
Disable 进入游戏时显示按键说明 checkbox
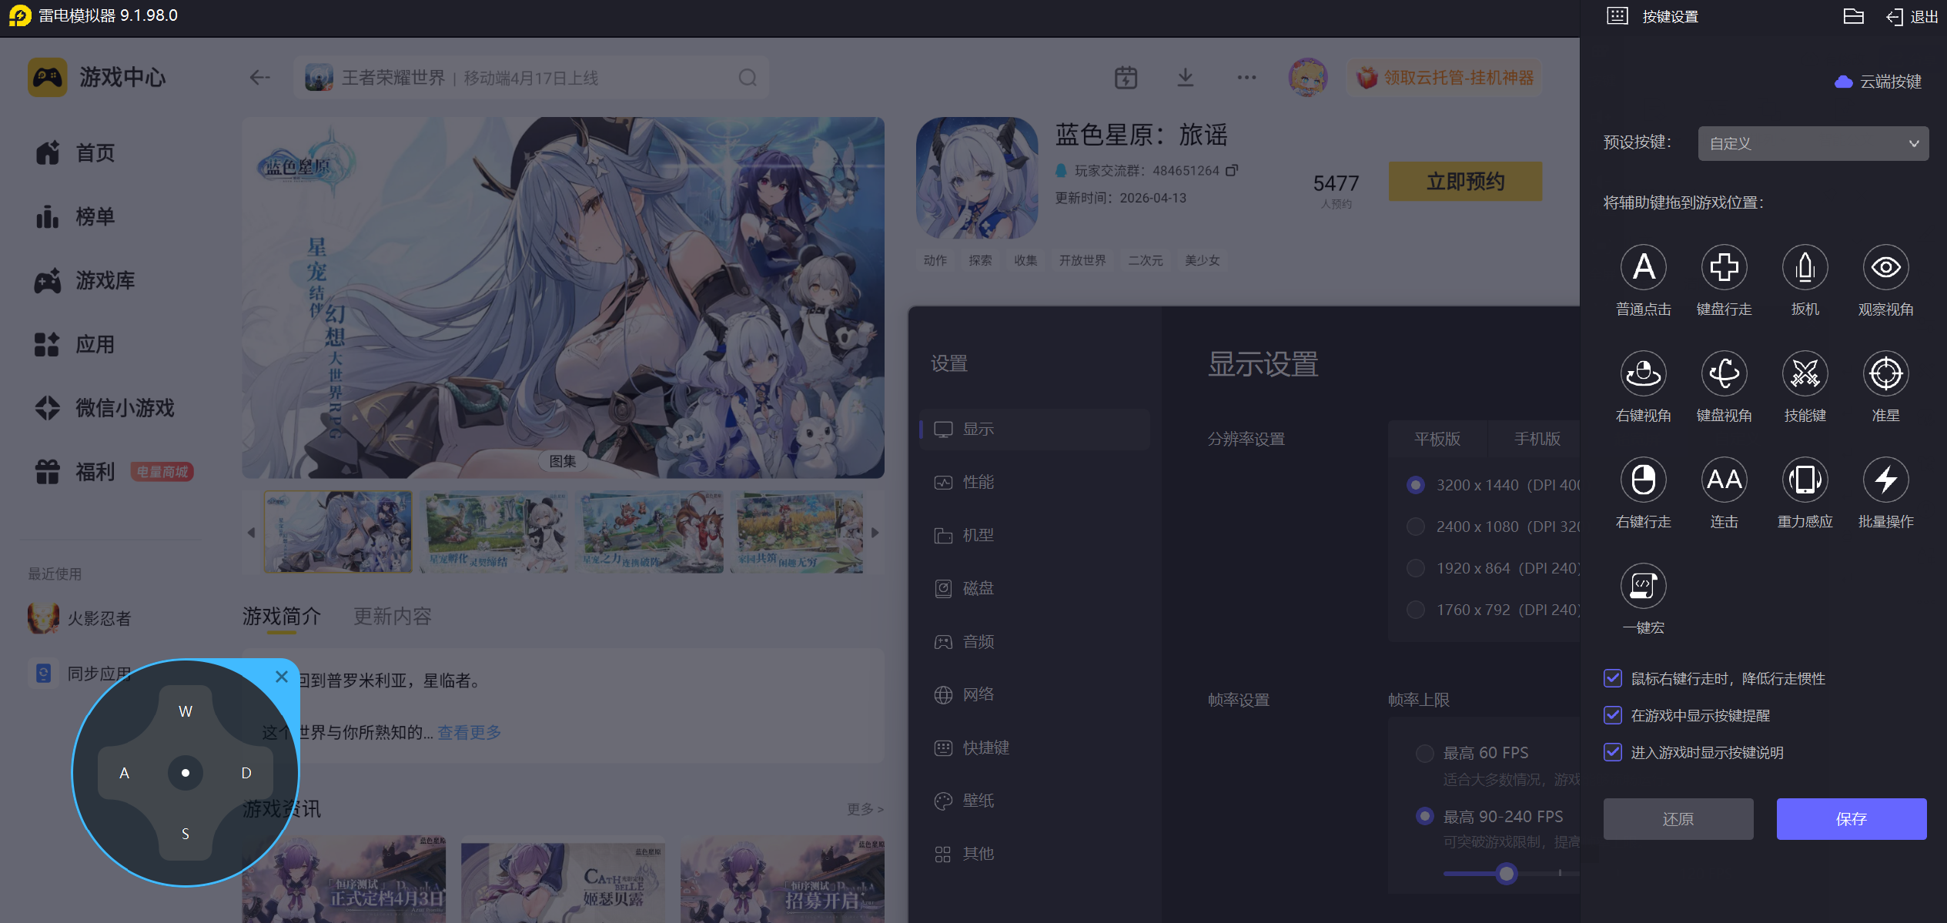(1613, 752)
